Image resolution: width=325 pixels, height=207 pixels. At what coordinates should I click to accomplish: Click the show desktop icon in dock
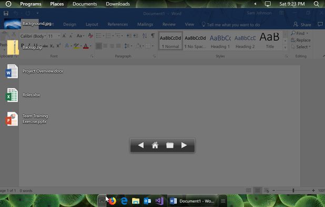pos(102,201)
